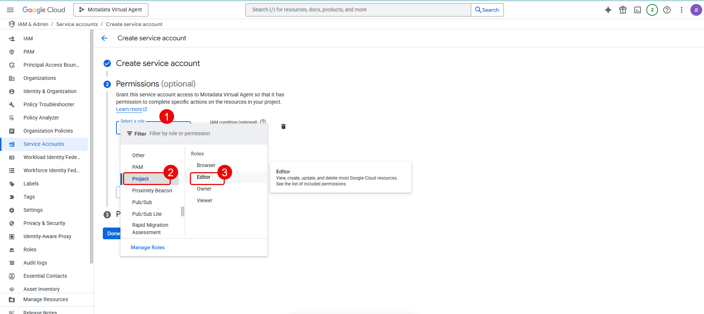The width and height of the screenshot is (704, 314).
Task: Open the Select a role dropdown
Action: [154, 128]
